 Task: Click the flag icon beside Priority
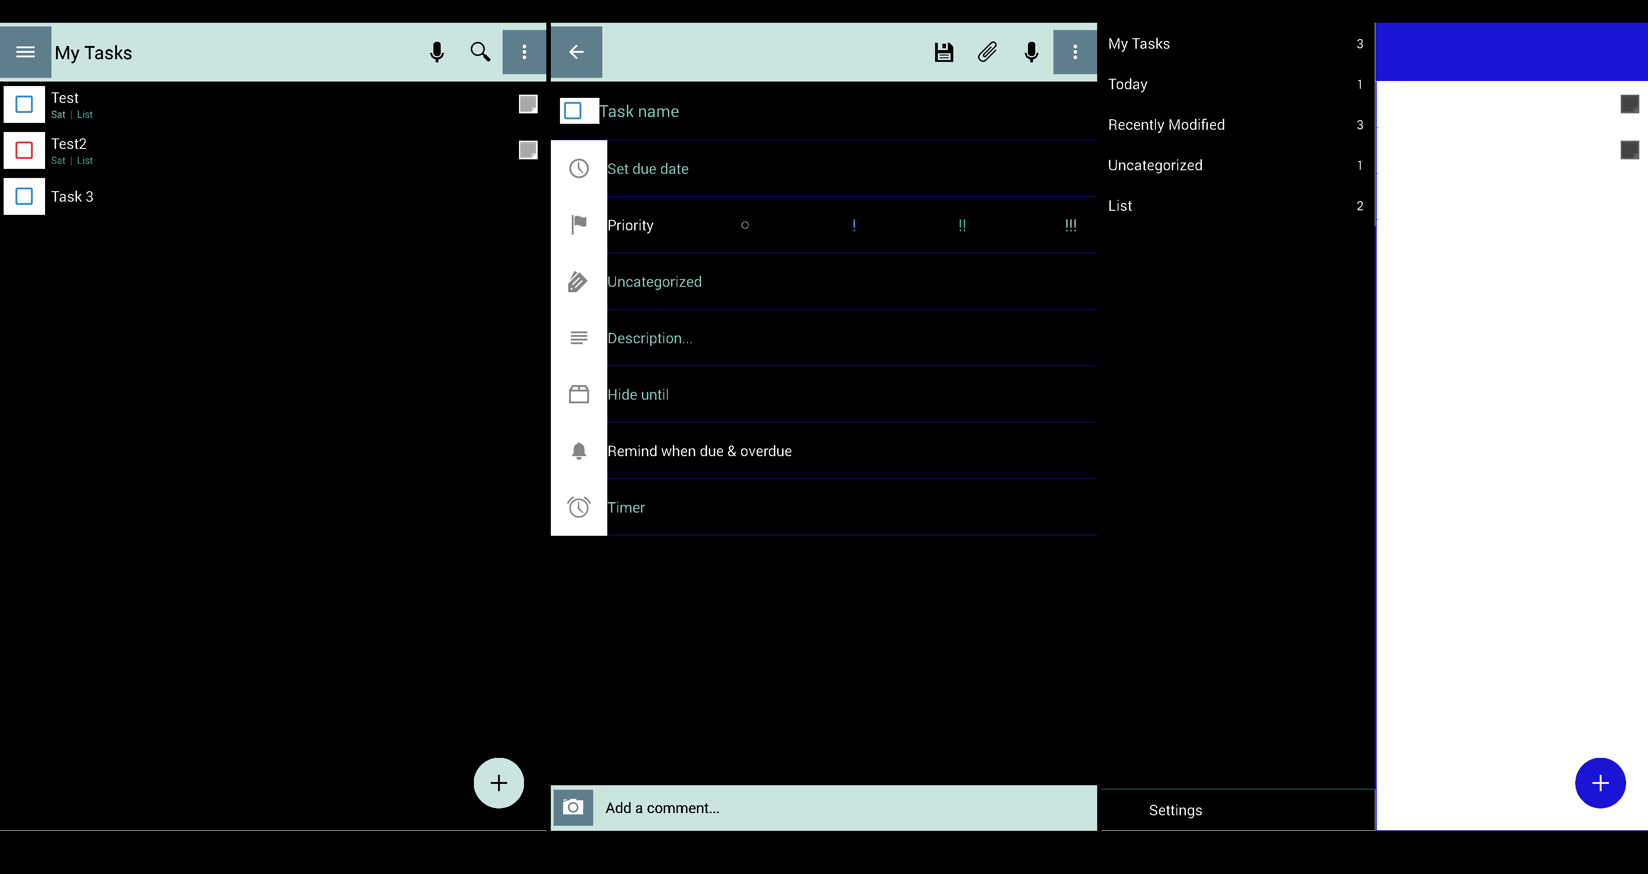click(579, 224)
